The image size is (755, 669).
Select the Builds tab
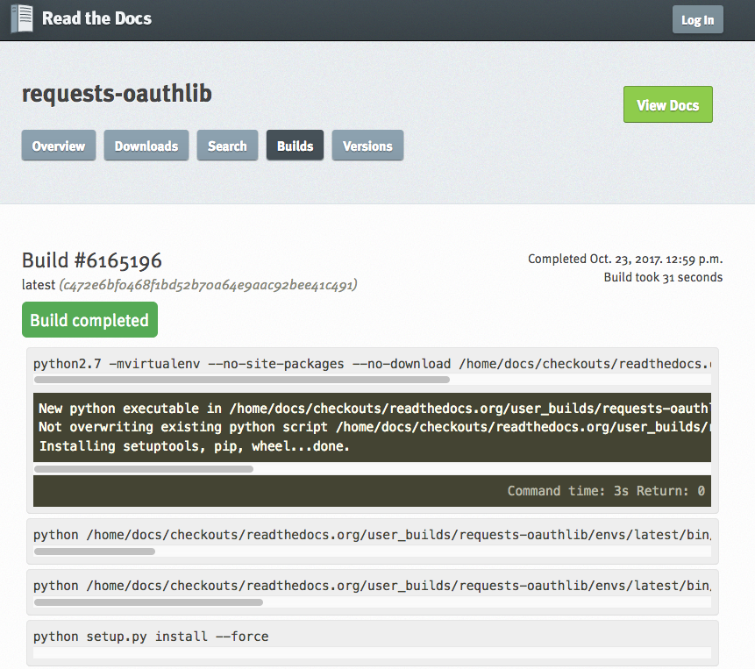coord(296,146)
